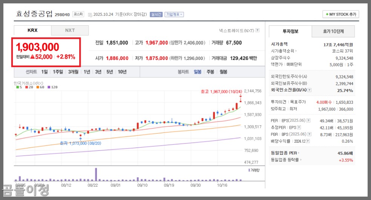The width and height of the screenshot is (371, 200).
Task: Select the 1년 line chart period
Action: click(87, 72)
